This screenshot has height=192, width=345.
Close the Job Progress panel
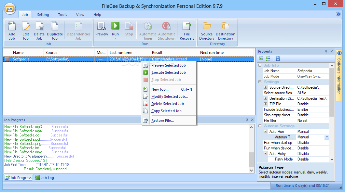pyautogui.click(x=252, y=120)
